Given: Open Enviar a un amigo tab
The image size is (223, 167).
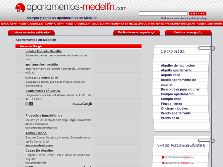Looking at the screenshot, I should tap(188, 32).
